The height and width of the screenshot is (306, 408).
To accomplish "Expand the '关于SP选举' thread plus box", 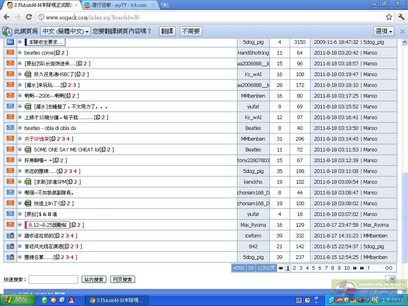I will [x=20, y=139].
